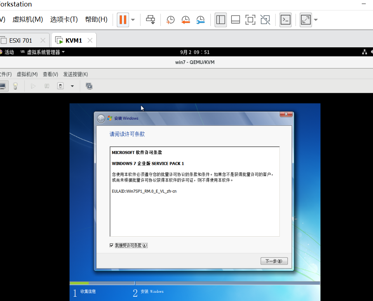Toggle the library sidebar view icon
The image size is (373, 301).
(x=221, y=20)
